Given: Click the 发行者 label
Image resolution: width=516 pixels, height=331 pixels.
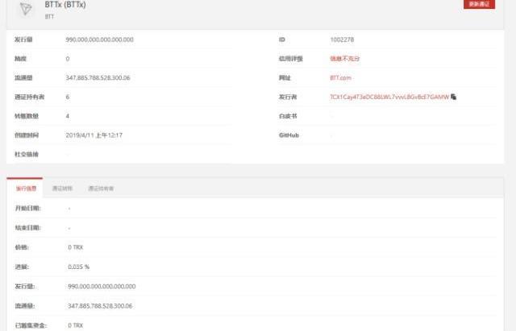Looking at the screenshot, I should coord(288,97).
